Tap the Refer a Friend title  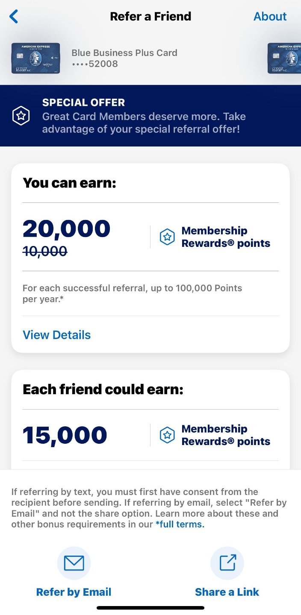pos(150,17)
